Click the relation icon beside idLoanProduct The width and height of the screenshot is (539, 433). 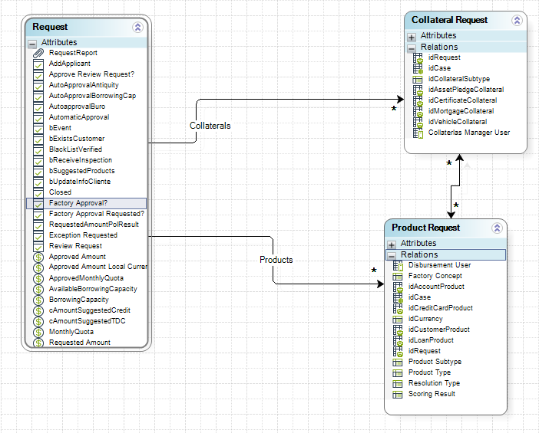coord(398,340)
